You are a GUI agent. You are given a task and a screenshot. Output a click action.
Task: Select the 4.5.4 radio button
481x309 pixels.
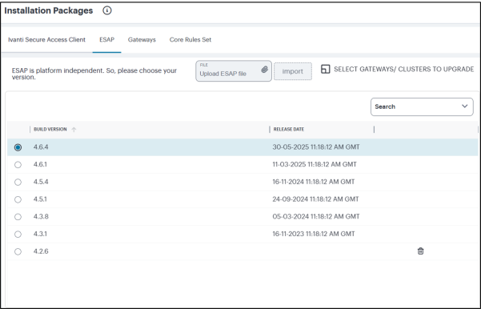18,183
